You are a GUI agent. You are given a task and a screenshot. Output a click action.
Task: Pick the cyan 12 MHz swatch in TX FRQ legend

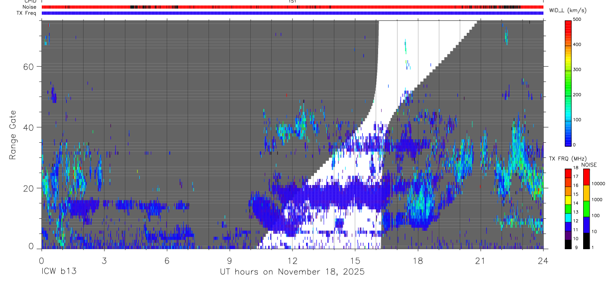click(568, 217)
